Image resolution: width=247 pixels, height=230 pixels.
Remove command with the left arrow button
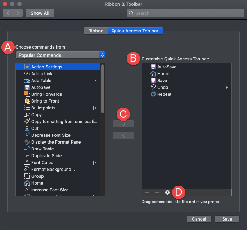[123, 136]
